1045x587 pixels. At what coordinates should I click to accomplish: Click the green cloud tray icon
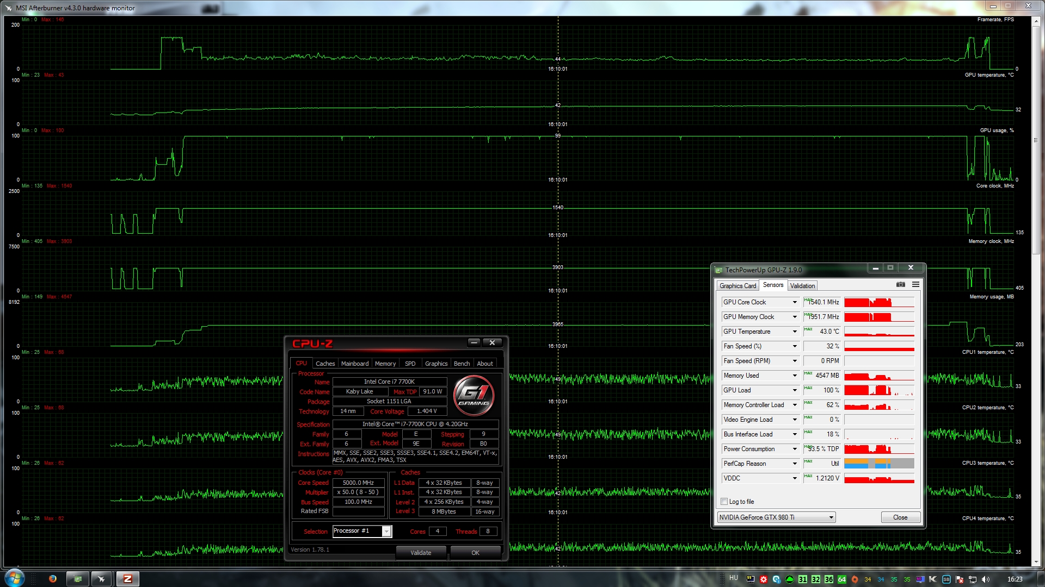point(789,579)
